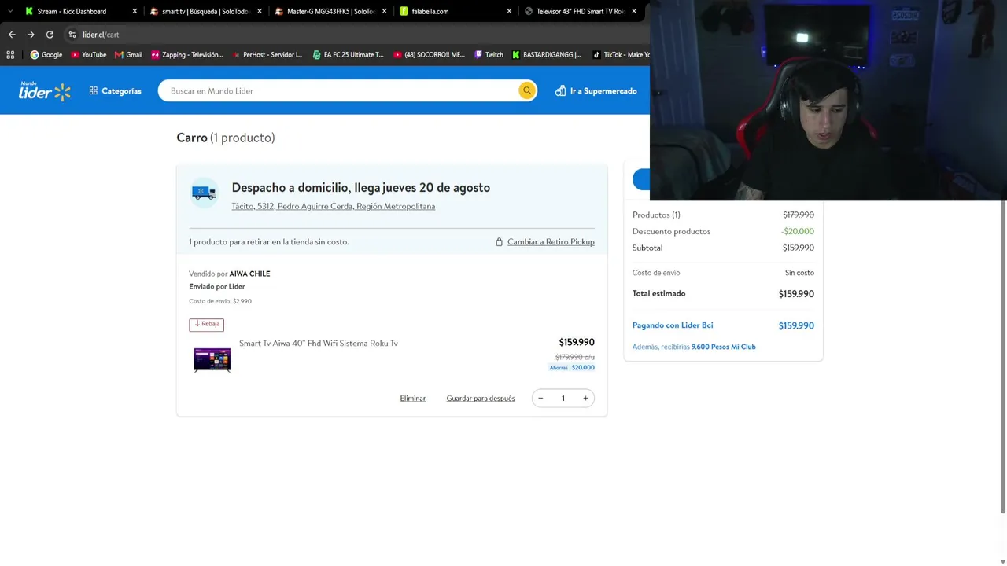The image size is (1007, 566).
Task: Switch to smart tv Búsqueda SoloTodo tab
Action: coord(205,12)
